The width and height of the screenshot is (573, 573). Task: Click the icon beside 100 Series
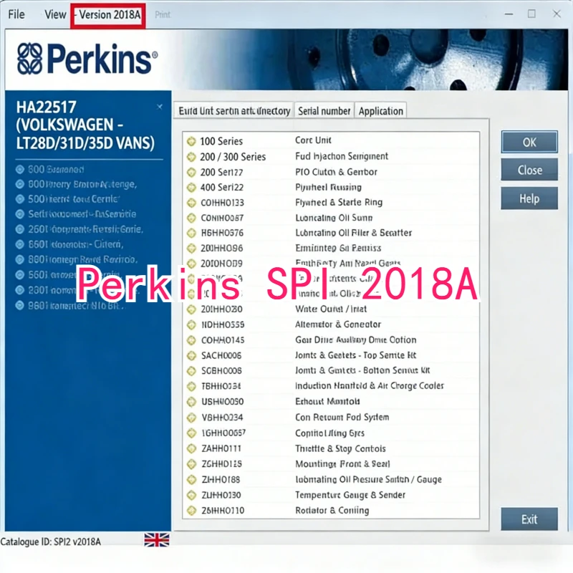tap(191, 141)
